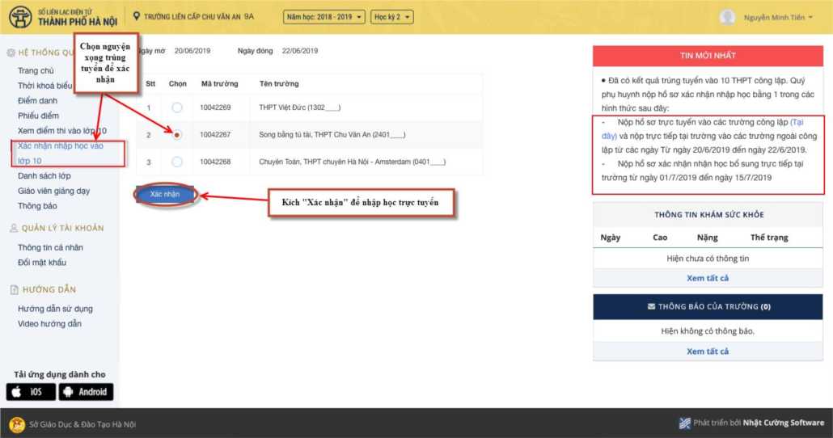Download the Android app badge
The height and width of the screenshot is (438, 833).
(x=86, y=392)
